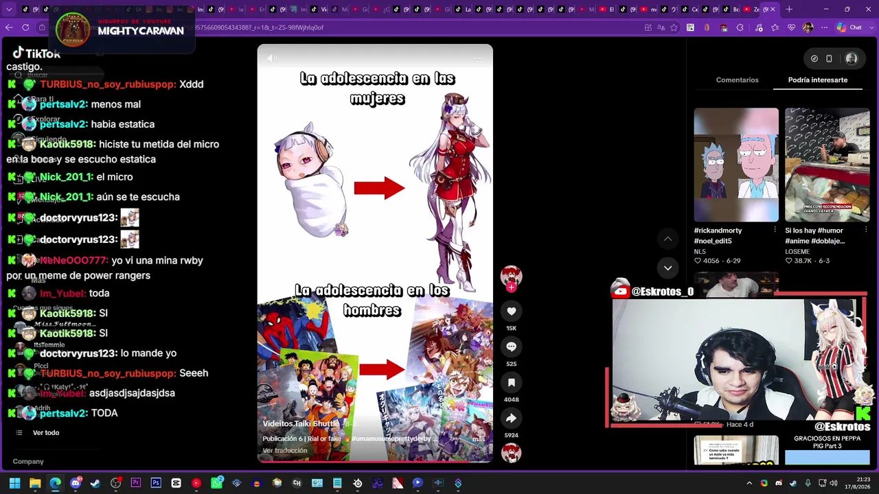
Task: Open the Rick and Morty recommended video
Action: coord(736,165)
